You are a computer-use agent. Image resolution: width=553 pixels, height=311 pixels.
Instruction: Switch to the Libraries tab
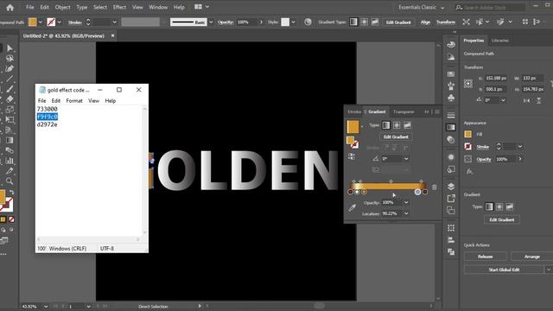[x=499, y=41]
